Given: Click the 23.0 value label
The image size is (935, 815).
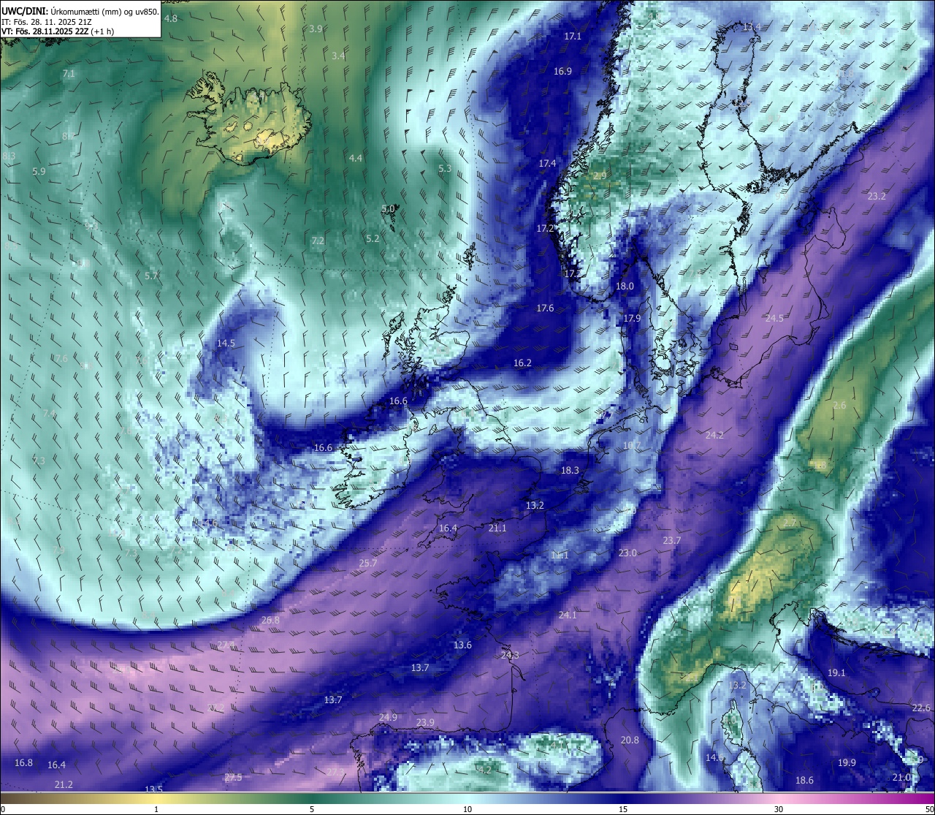Looking at the screenshot, I should (627, 553).
